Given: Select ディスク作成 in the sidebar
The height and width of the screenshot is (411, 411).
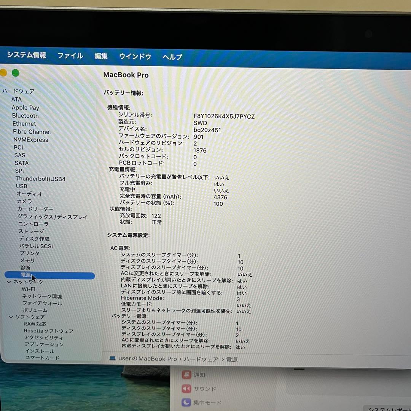Looking at the screenshot, I should click(x=34, y=239).
